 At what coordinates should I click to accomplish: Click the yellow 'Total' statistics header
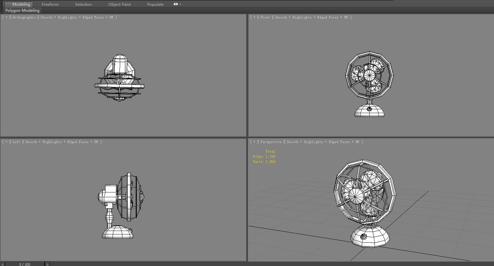point(270,151)
